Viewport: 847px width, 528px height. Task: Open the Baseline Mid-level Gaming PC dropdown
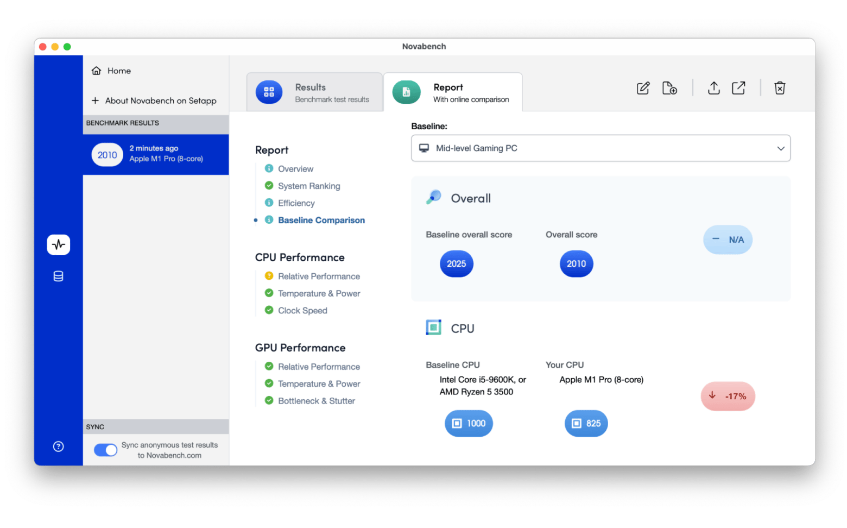[601, 148]
